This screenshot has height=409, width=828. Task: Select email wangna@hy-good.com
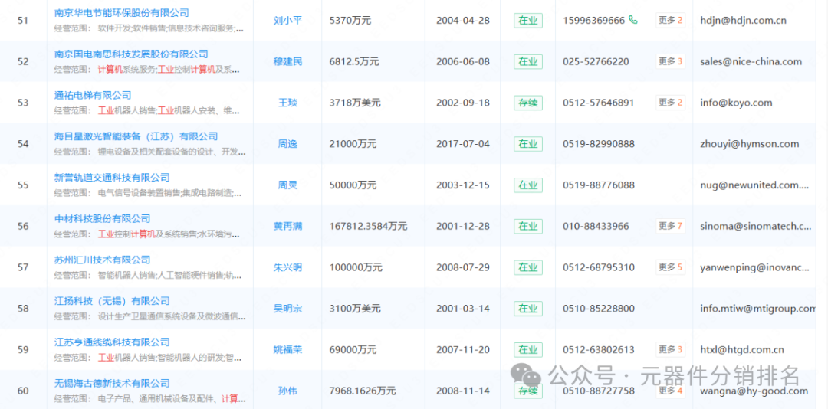754,391
